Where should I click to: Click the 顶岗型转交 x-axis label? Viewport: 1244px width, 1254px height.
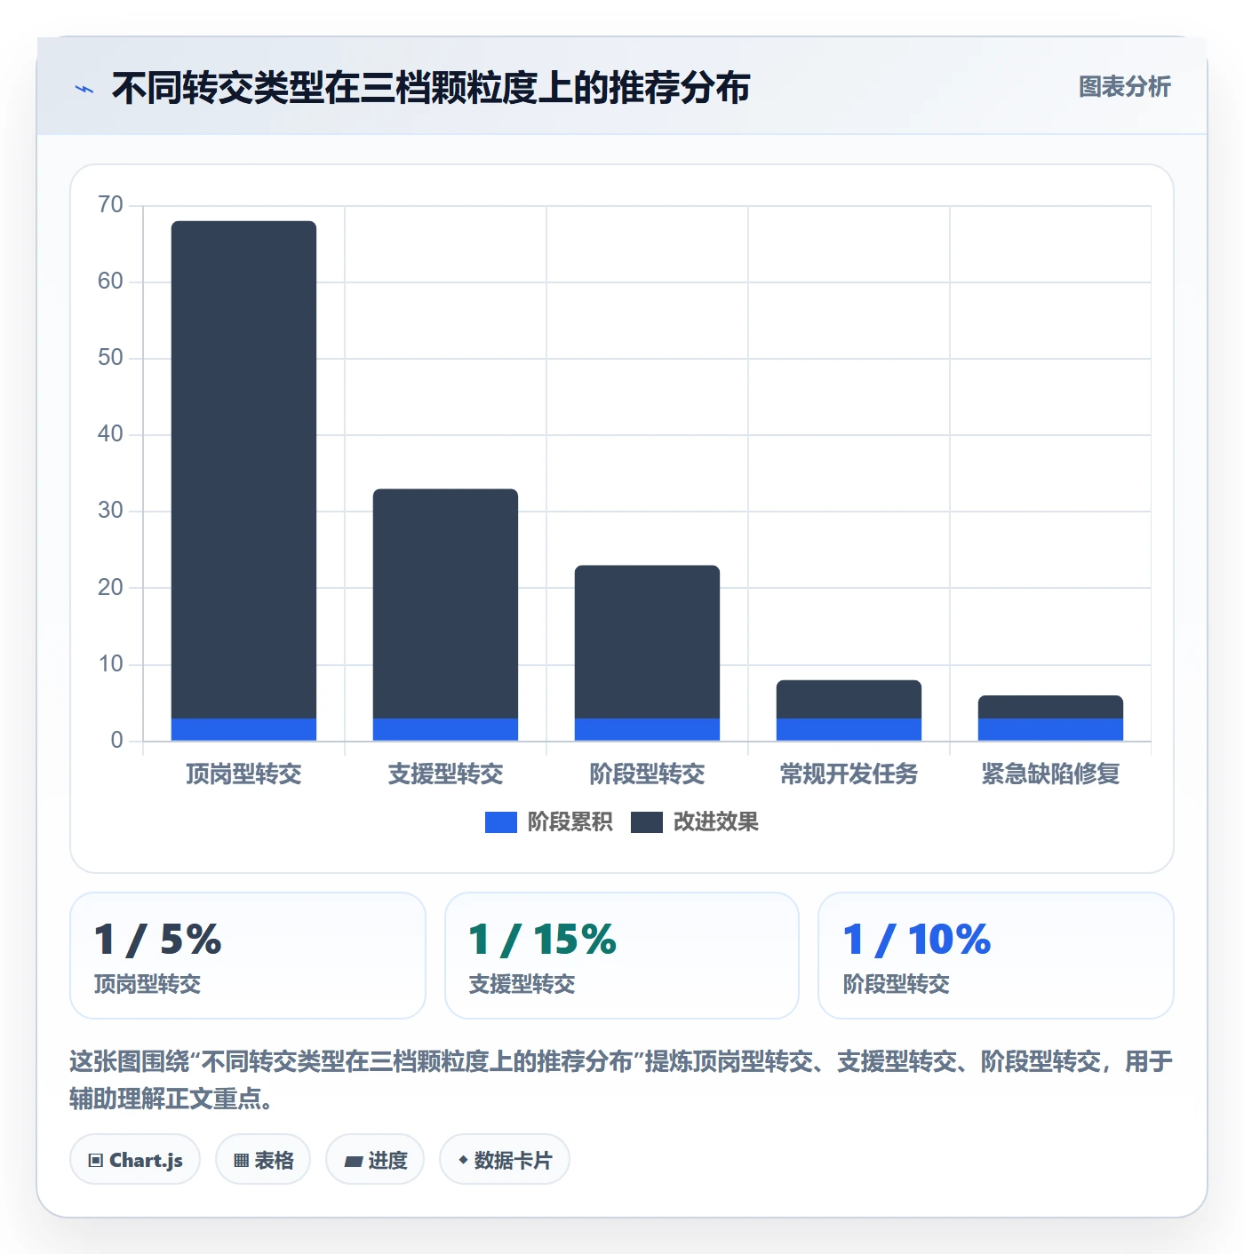tap(243, 774)
